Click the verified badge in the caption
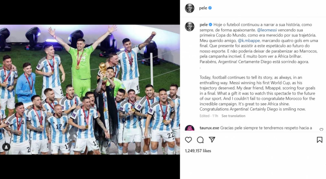This screenshot has width=326, height=179. (210, 25)
